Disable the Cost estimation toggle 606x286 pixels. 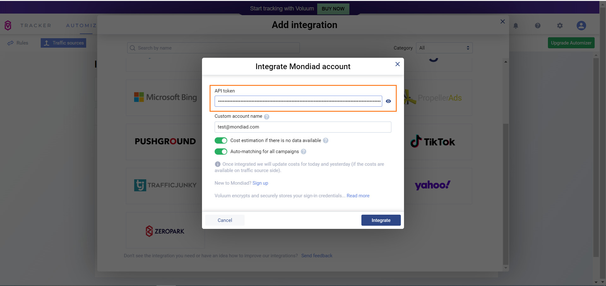point(221,140)
